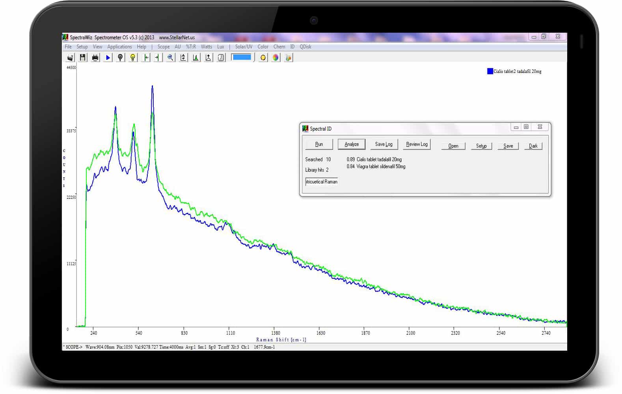The height and width of the screenshot is (394, 622).
Task: Click the right-pointing cursor arrow toolbar icon
Action: coord(158,58)
